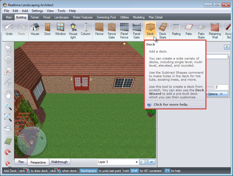
Task: Click the Redo toolbar icon
Action: coord(22,30)
